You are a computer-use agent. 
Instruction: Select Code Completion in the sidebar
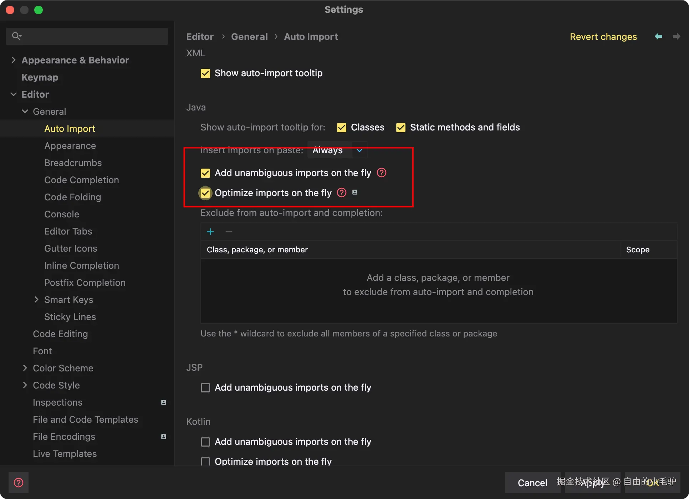pos(82,180)
